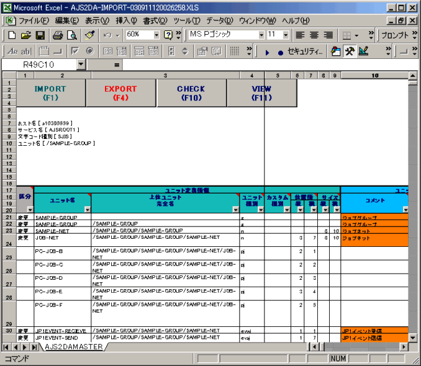This screenshot has height=366, width=421.
Task: Select the Format Painter brush icon
Action: pos(89,35)
